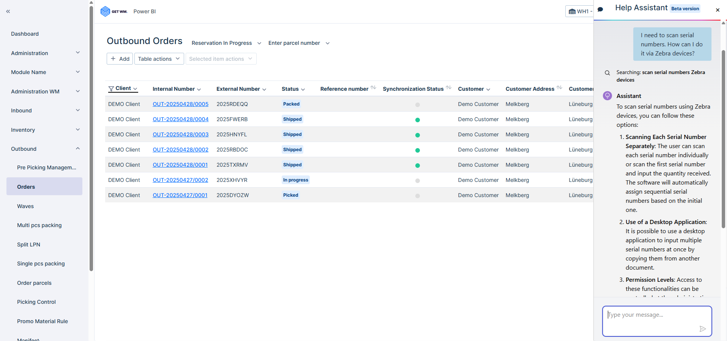Click the Assistant lightbulb avatar icon

pyautogui.click(x=607, y=96)
